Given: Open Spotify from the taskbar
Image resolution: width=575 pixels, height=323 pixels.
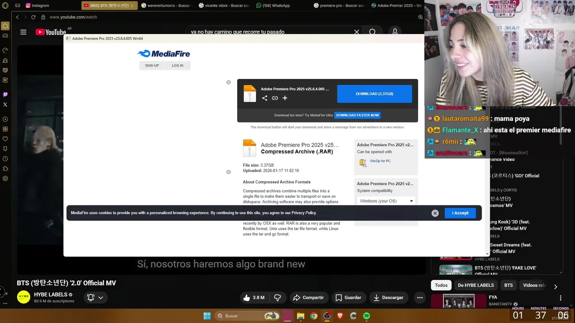Looking at the screenshot, I should pos(367,316).
